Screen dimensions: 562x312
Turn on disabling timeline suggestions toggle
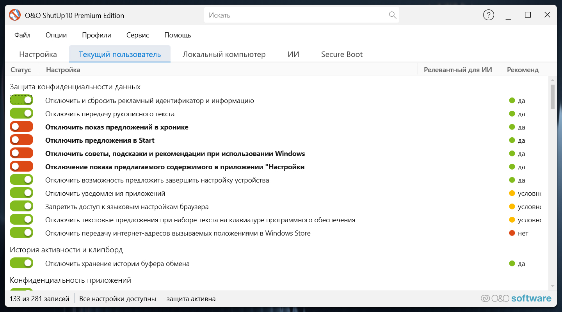coord(21,127)
